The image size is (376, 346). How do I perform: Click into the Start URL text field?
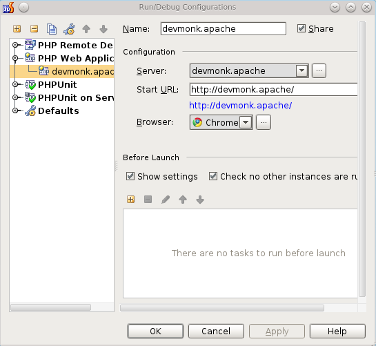(273, 89)
